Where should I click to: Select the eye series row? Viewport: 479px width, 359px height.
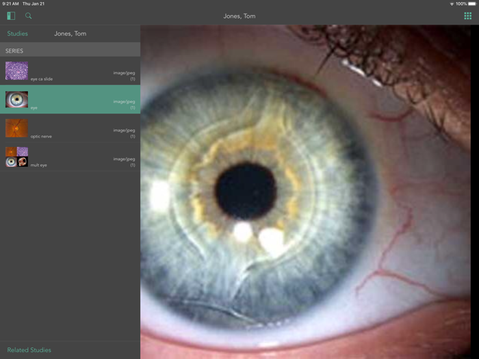70,100
